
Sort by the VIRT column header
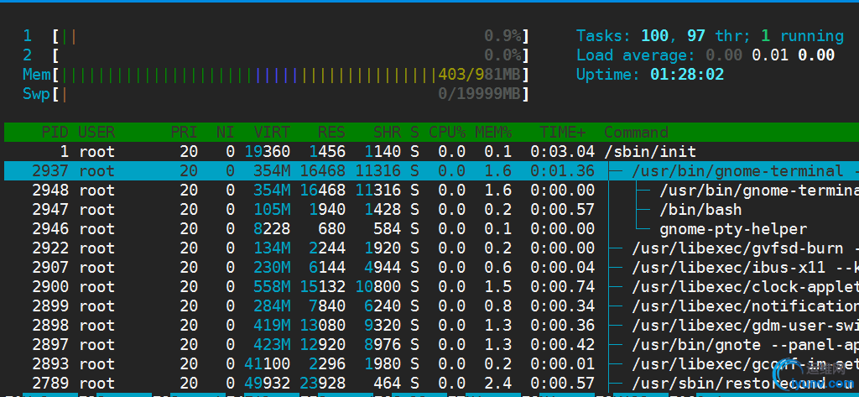tap(272, 132)
